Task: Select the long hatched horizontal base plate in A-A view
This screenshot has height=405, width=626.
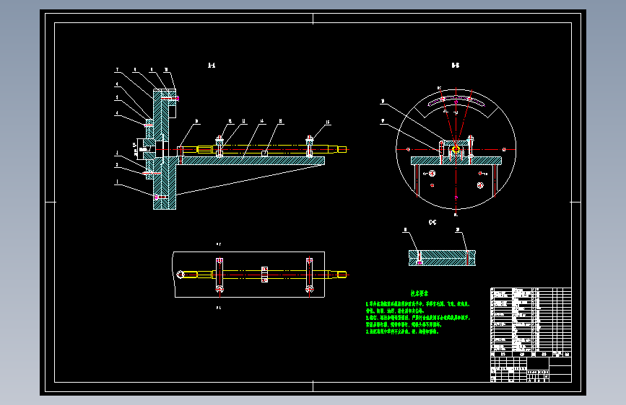Action: (251, 161)
